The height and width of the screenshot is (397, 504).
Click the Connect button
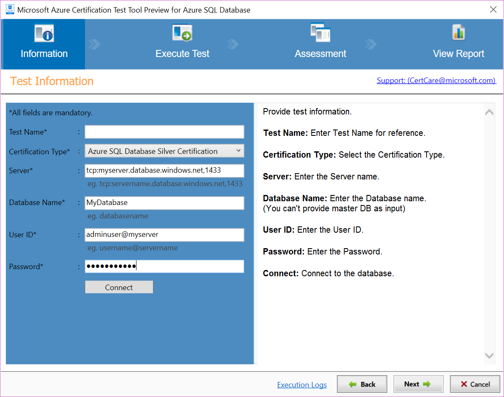(x=119, y=287)
